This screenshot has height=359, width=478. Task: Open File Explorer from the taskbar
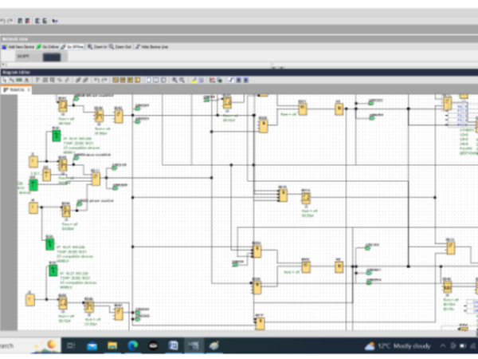112,345
